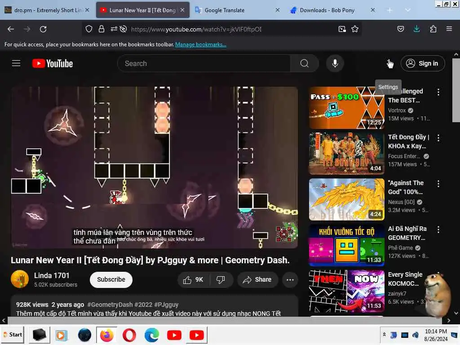The width and height of the screenshot is (460, 345).
Task: Open Firefox application hamburger menu
Action: coord(449,29)
